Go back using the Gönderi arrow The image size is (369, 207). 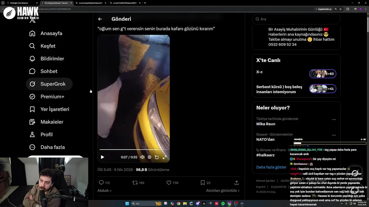100,19
